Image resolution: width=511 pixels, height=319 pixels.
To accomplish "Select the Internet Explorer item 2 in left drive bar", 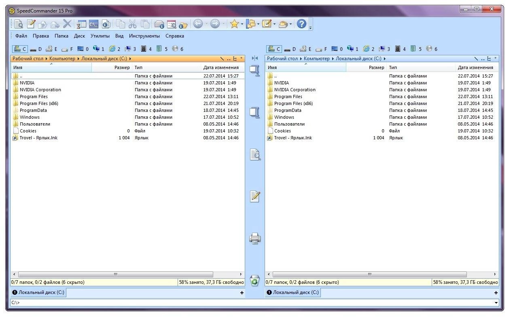I will [x=114, y=49].
